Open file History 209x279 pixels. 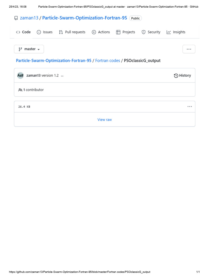pyautogui.click(x=182, y=75)
